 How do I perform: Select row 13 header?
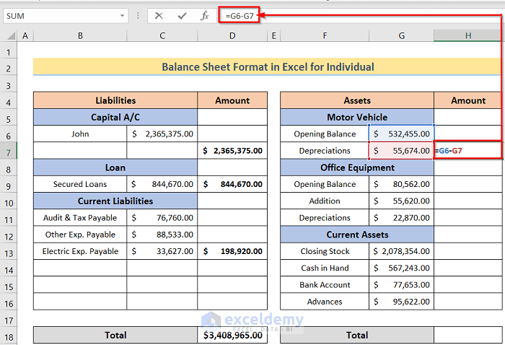pyautogui.click(x=9, y=252)
